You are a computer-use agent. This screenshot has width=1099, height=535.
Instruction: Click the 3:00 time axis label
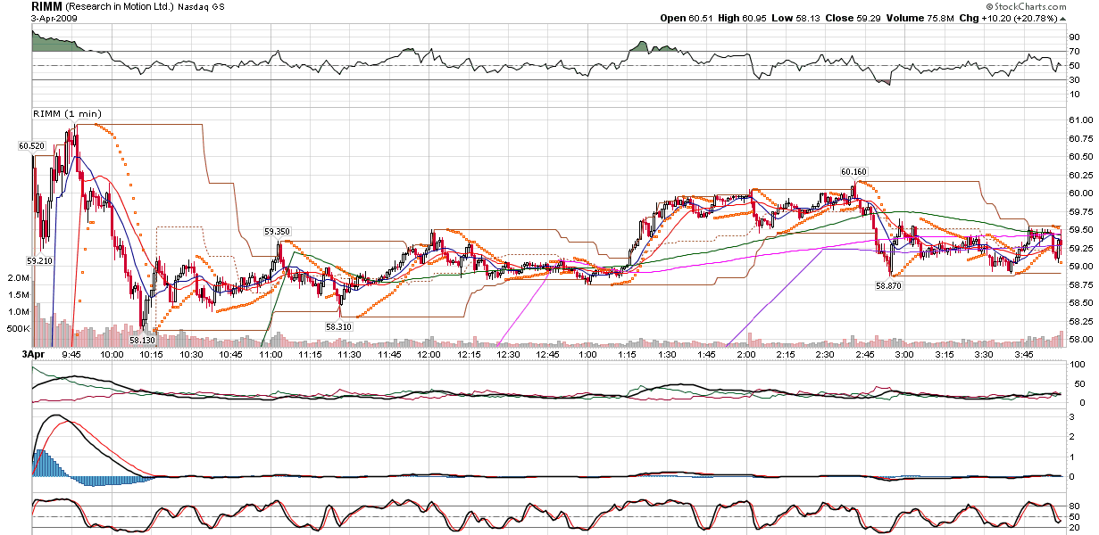coord(904,354)
